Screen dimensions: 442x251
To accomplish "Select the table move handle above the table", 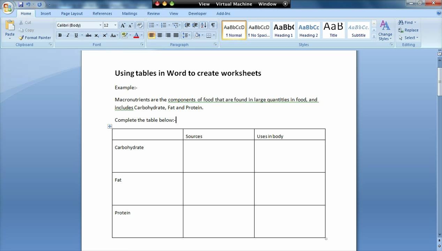I will click(110, 126).
